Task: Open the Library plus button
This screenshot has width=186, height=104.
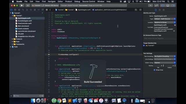Action: click(x=151, y=5)
